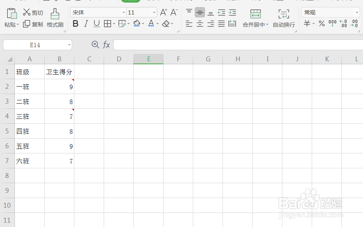Align text to top of cell
Screen dimensions: 363x227
click(x=189, y=12)
